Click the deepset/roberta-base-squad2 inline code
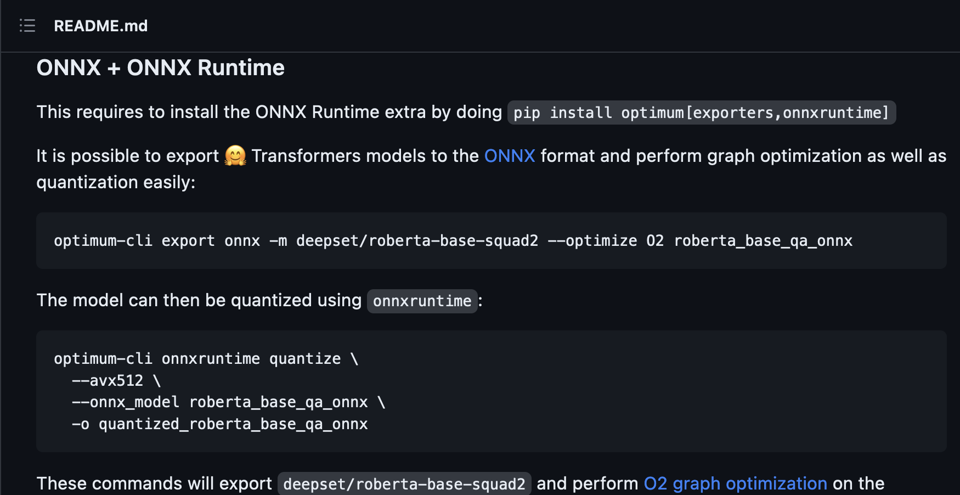 point(404,483)
